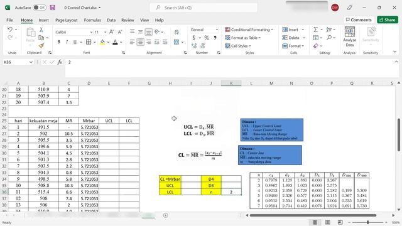Click the Analyze Data button
This screenshot has width=402, height=226.
350,36
